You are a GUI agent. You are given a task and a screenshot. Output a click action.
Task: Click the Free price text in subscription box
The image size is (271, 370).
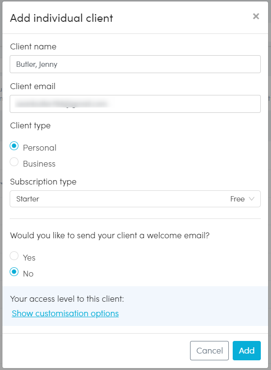pyautogui.click(x=238, y=199)
